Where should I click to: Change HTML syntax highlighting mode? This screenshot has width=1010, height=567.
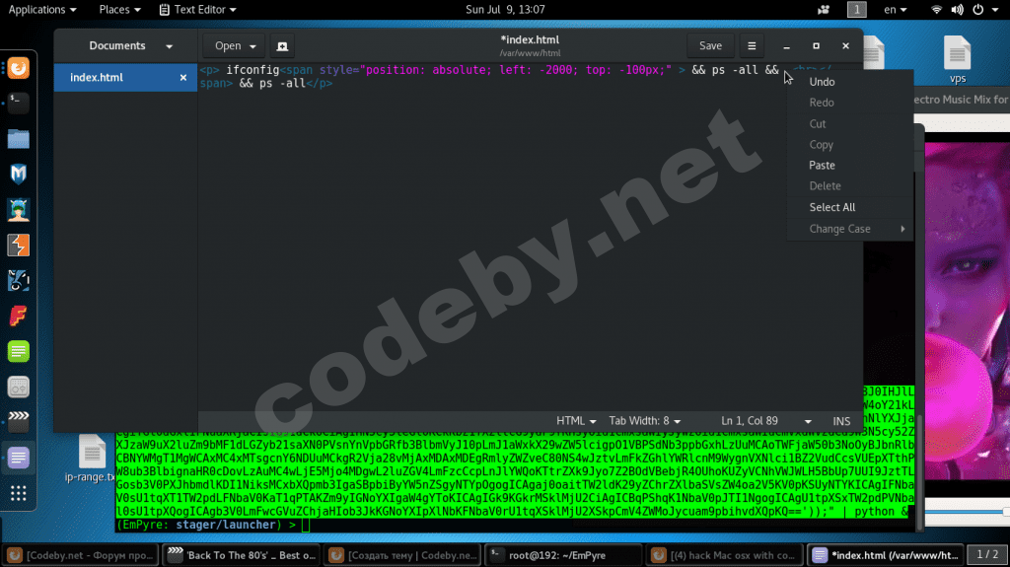point(576,421)
